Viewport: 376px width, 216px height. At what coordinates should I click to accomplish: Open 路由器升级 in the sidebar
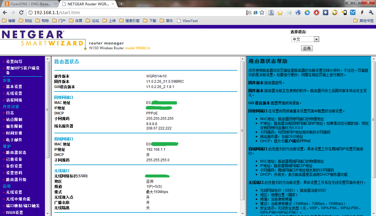coord(16,180)
